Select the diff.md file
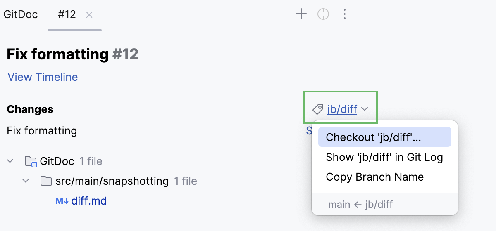This screenshot has height=231, width=496. pos(89,201)
